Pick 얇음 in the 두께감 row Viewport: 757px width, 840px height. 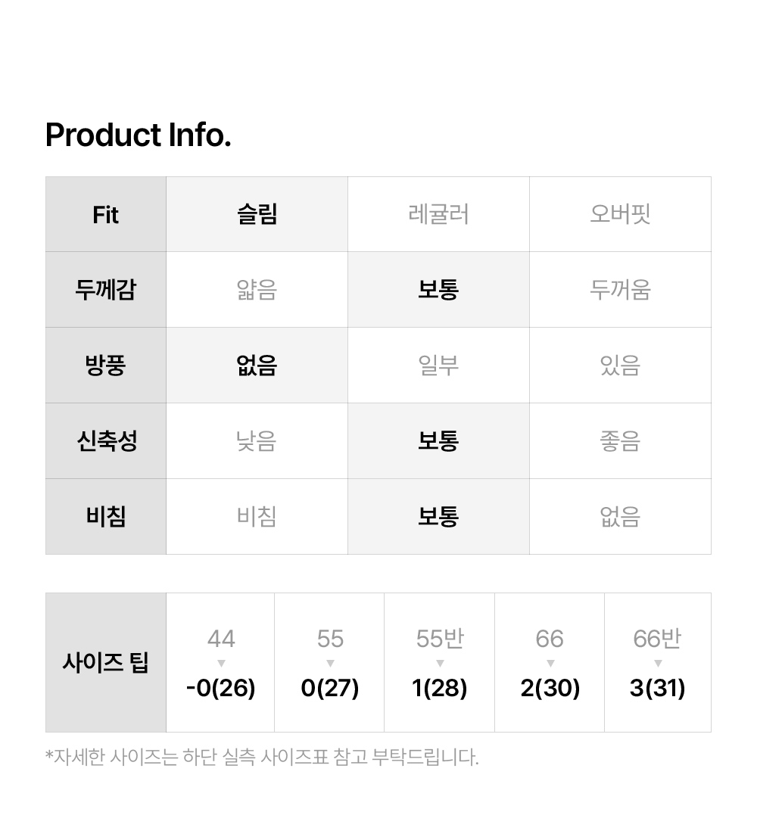coord(257,290)
